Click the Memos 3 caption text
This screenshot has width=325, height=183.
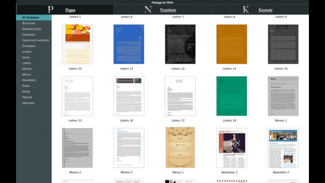[126, 172]
